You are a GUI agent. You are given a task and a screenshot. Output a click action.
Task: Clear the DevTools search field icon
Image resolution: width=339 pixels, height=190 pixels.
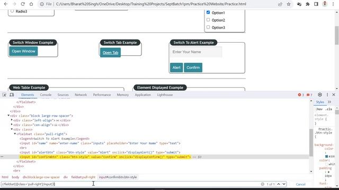tap(263, 184)
